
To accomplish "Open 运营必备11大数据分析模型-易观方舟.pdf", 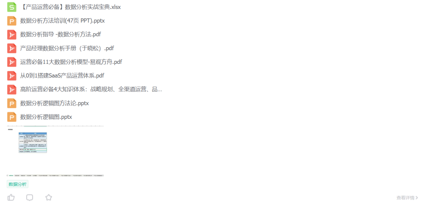I will pos(71,62).
